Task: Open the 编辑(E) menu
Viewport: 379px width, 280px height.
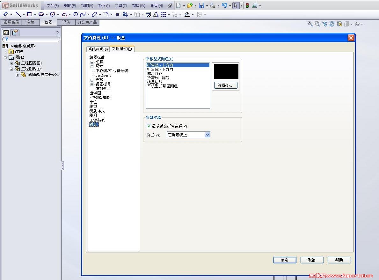Action: [69, 5]
